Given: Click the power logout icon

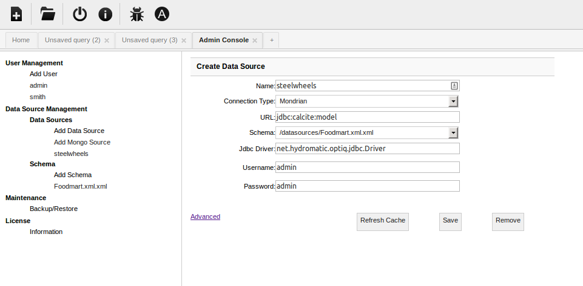Looking at the screenshot, I should coord(79,15).
